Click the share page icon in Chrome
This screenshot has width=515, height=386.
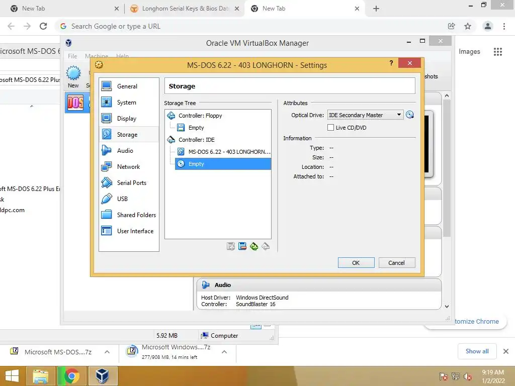click(452, 26)
